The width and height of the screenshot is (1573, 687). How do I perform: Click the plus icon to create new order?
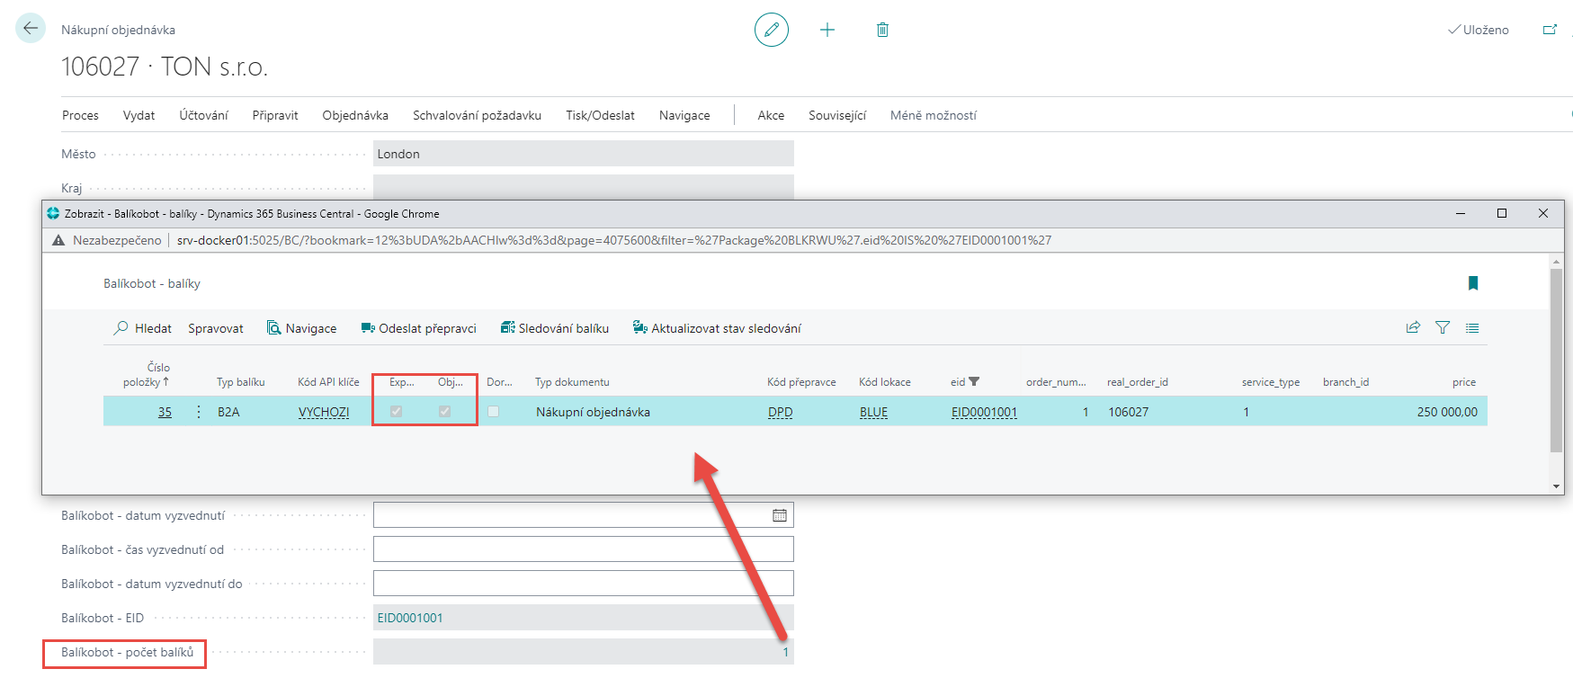[x=827, y=30]
